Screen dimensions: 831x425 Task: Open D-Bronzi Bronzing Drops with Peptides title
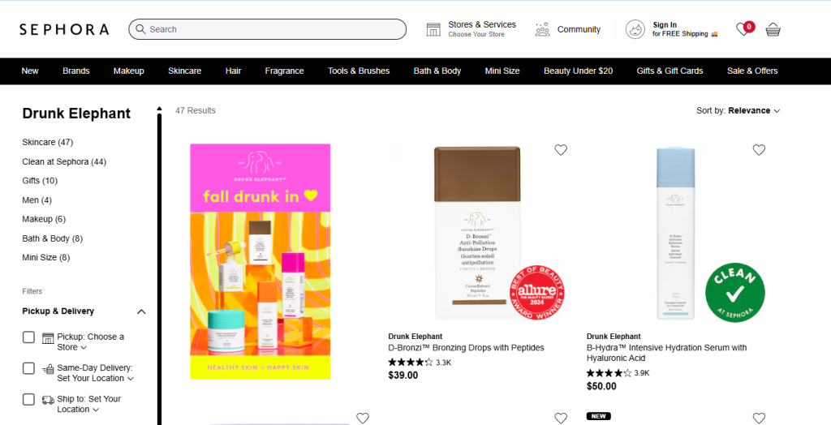coord(466,348)
